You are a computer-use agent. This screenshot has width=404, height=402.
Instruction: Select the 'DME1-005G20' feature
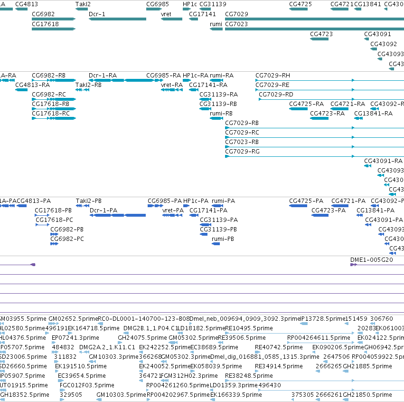(372, 259)
